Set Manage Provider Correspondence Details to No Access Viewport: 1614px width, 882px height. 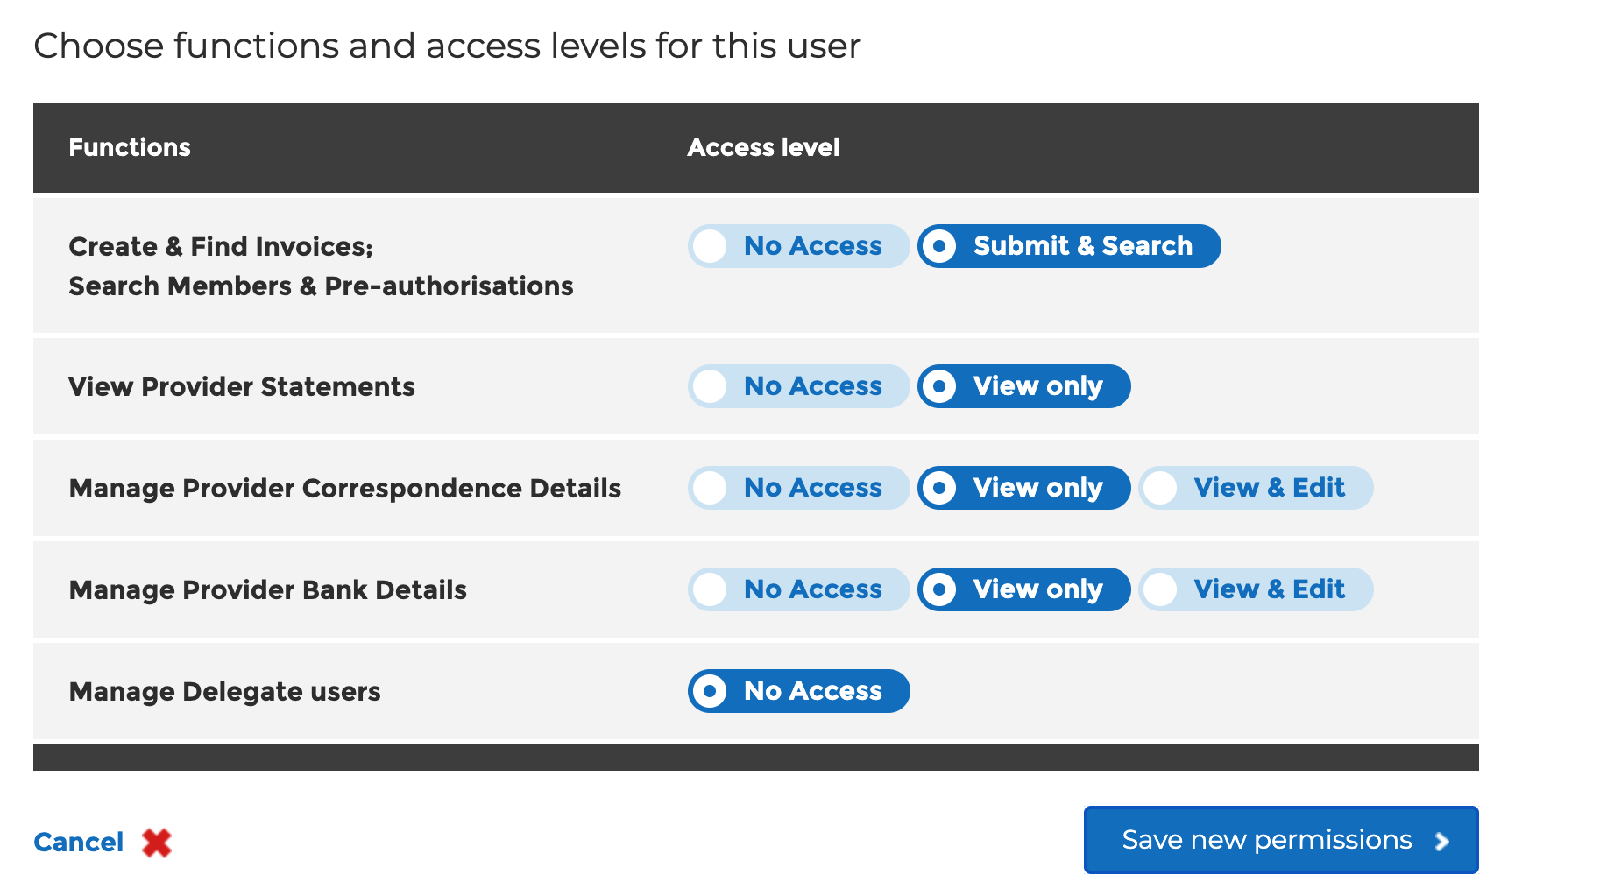(798, 488)
